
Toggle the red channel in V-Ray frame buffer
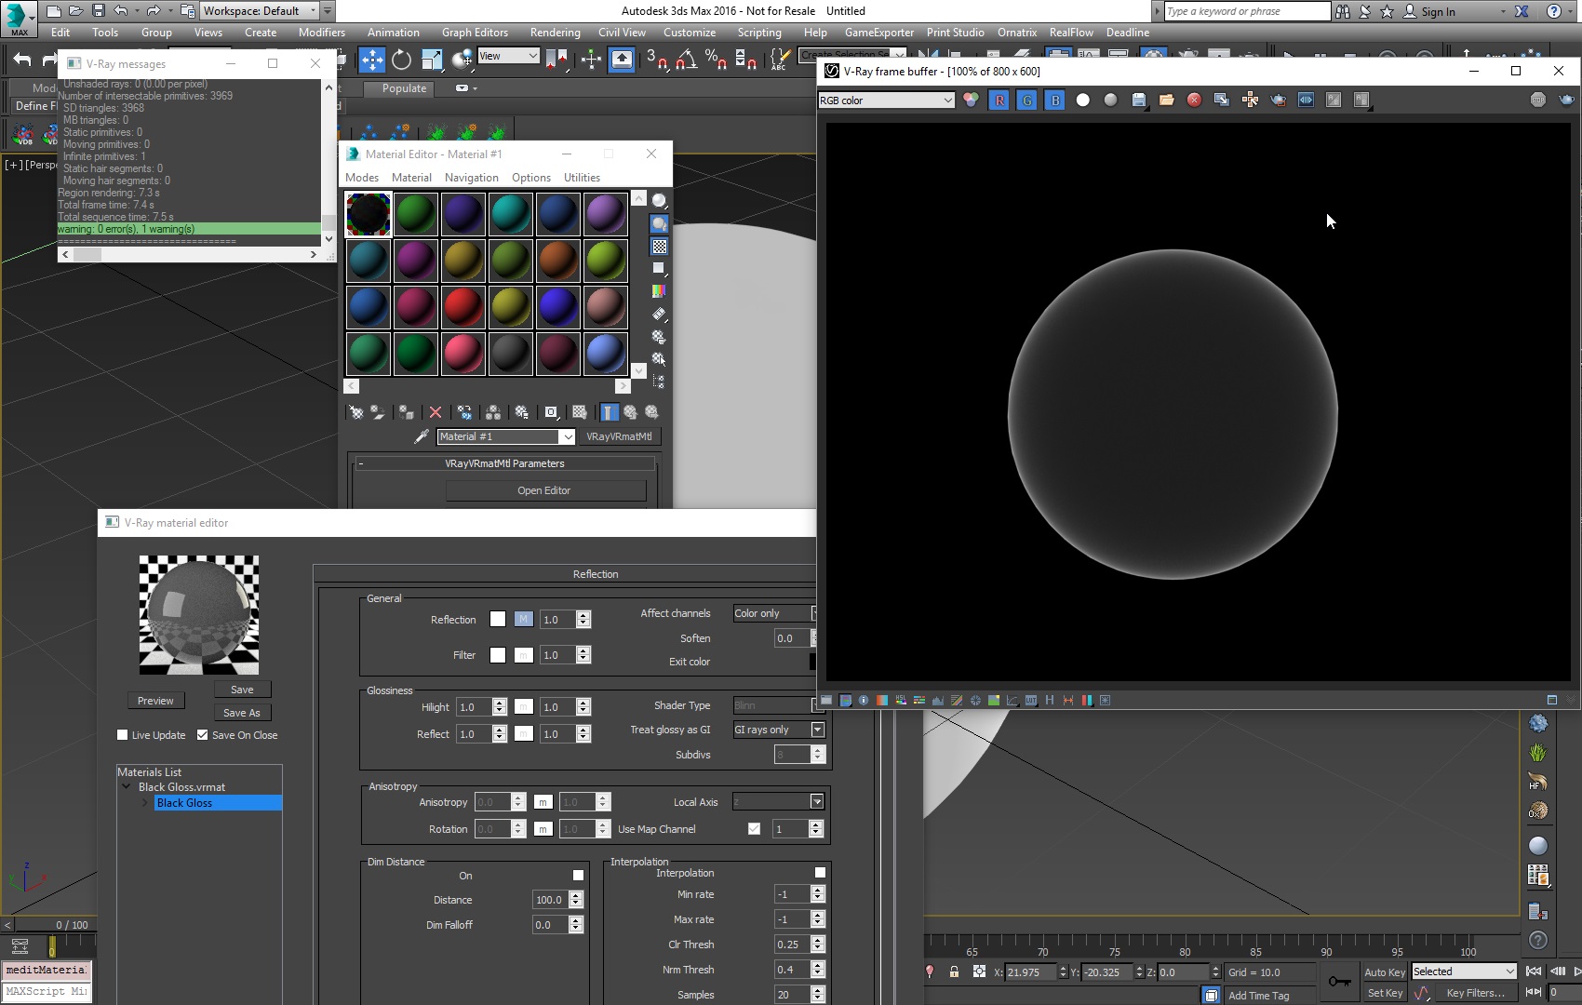coord(999,100)
